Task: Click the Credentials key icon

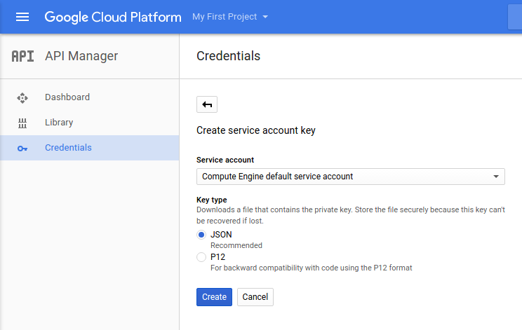Action: tap(22, 149)
